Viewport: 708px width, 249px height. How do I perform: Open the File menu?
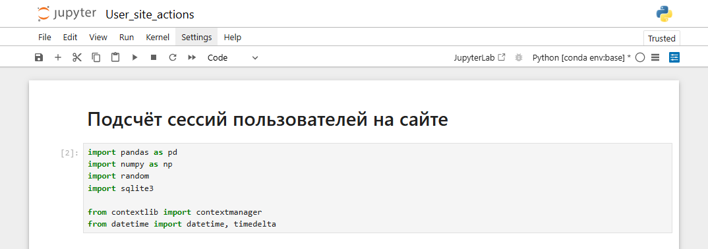(x=45, y=38)
